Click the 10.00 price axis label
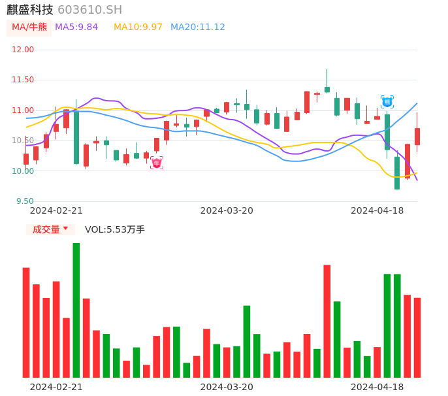Viewport: 448px width, 396px height. click(23, 171)
